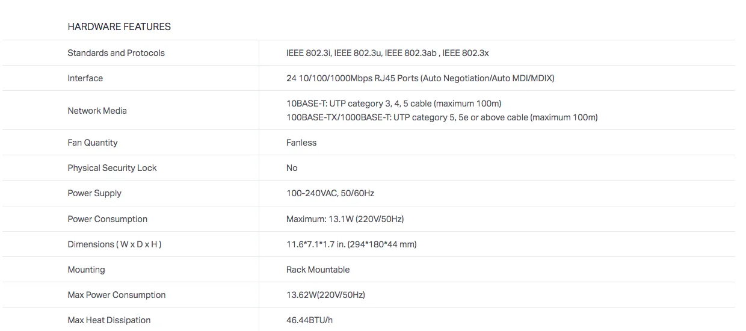Screen dimensions: 746x331
Task: Click the HARDWARE FEATURES heading
Action: click(119, 26)
